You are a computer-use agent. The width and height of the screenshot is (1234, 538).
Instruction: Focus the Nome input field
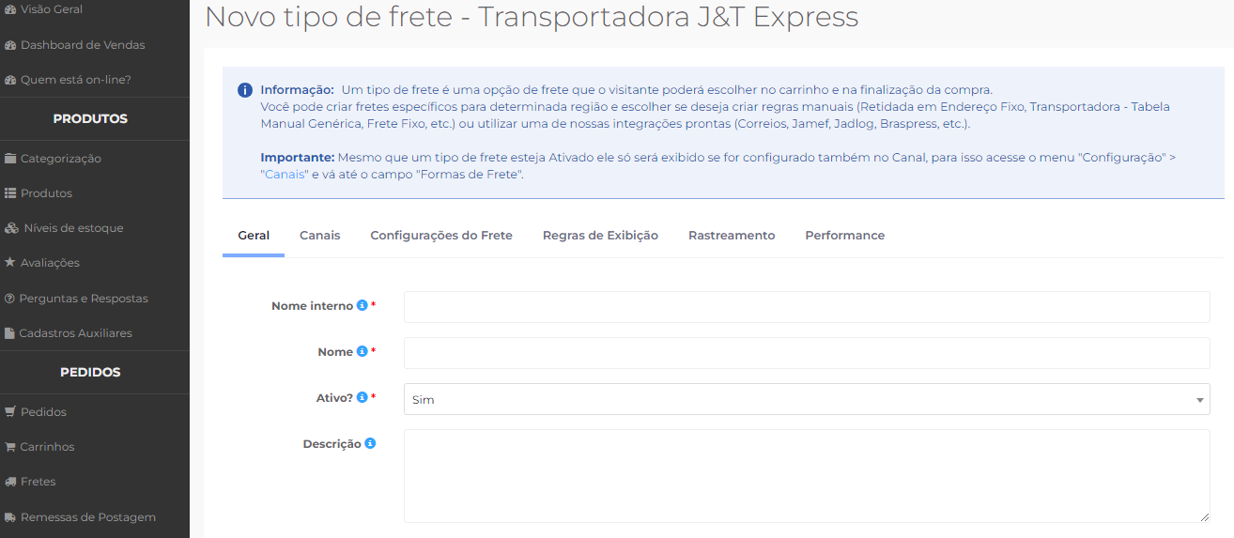[x=807, y=353]
